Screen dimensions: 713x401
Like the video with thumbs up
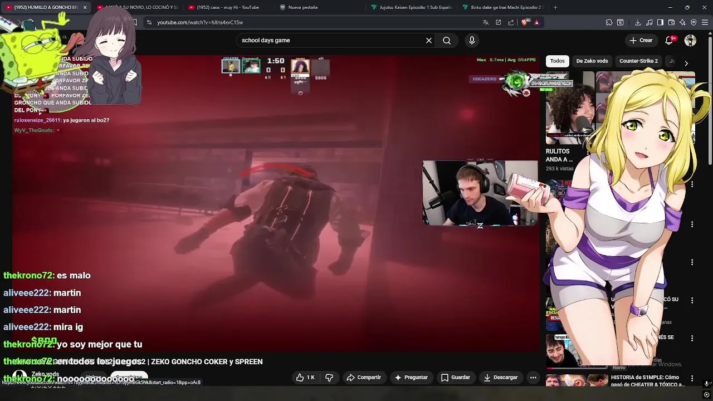click(306, 377)
